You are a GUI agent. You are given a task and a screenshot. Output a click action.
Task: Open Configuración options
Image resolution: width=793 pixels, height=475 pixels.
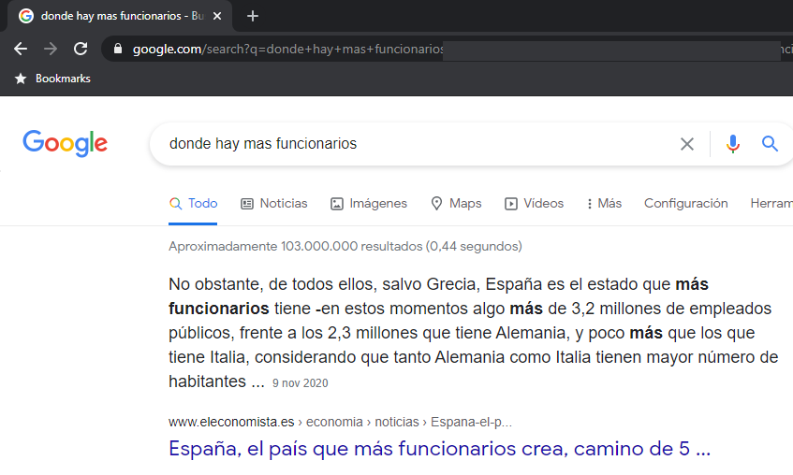(x=685, y=204)
